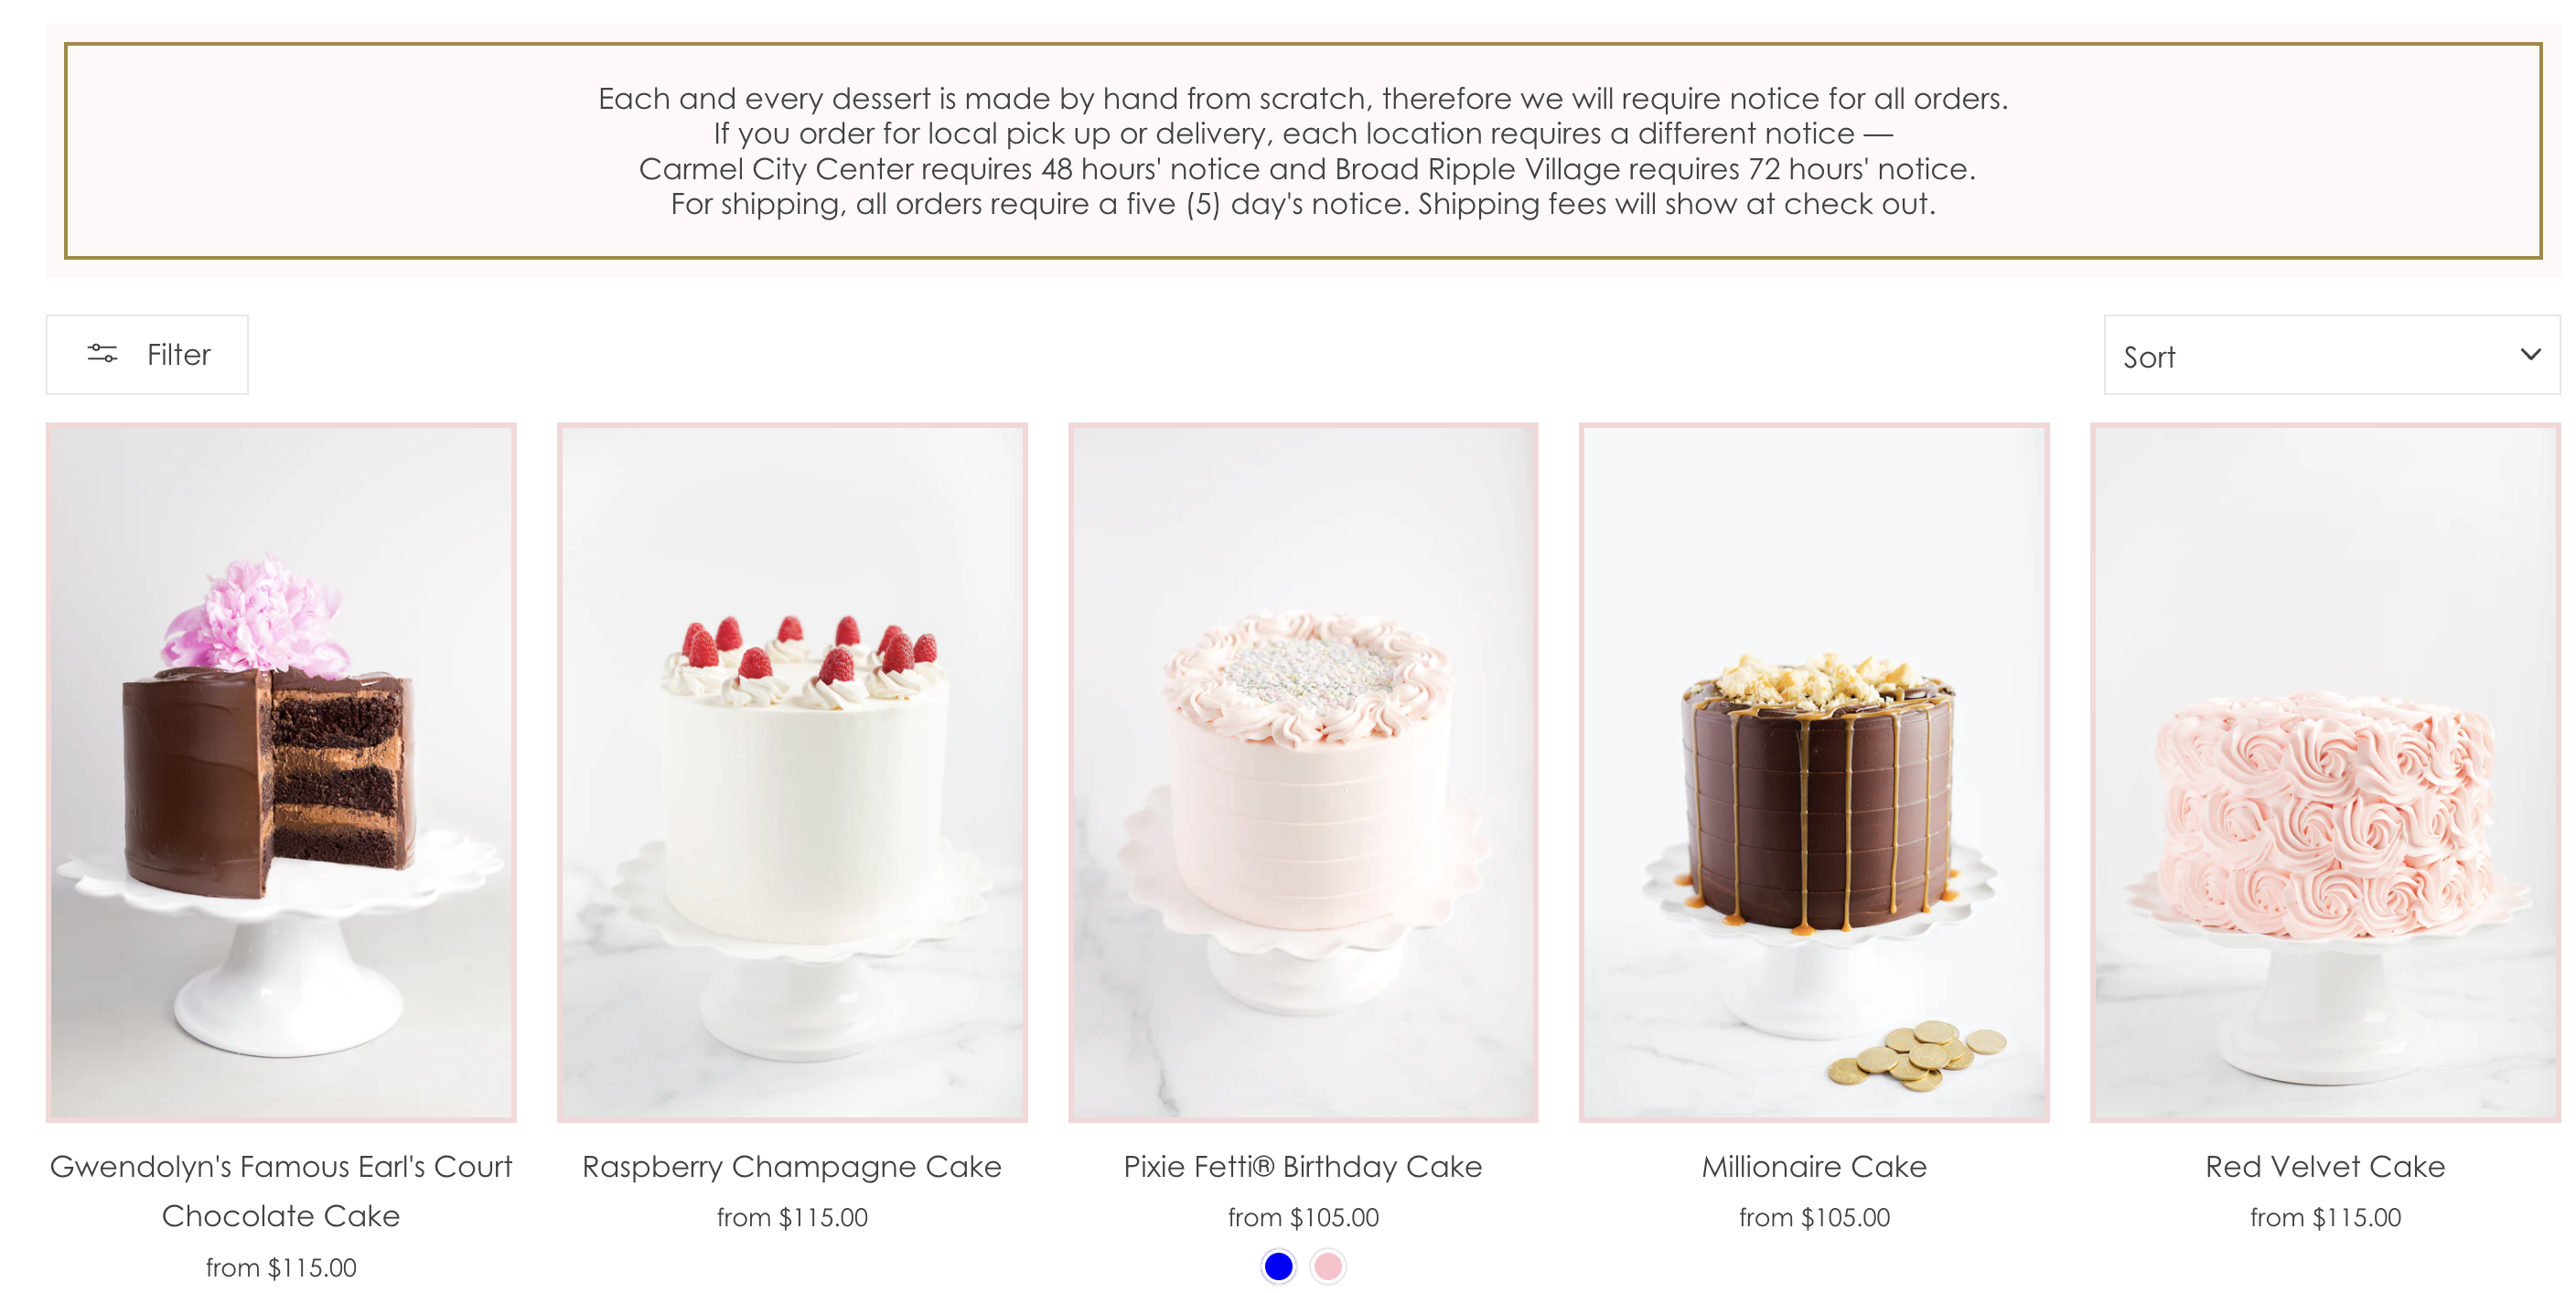Click the Millionaire Cake title link
Screen dimensions: 2576x1293
click(1814, 1166)
